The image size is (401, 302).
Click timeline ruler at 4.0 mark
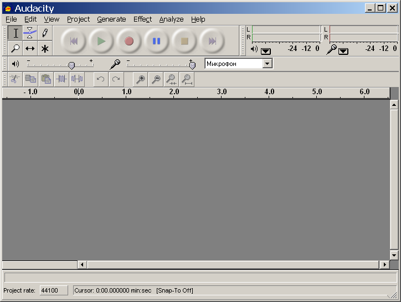[269, 92]
